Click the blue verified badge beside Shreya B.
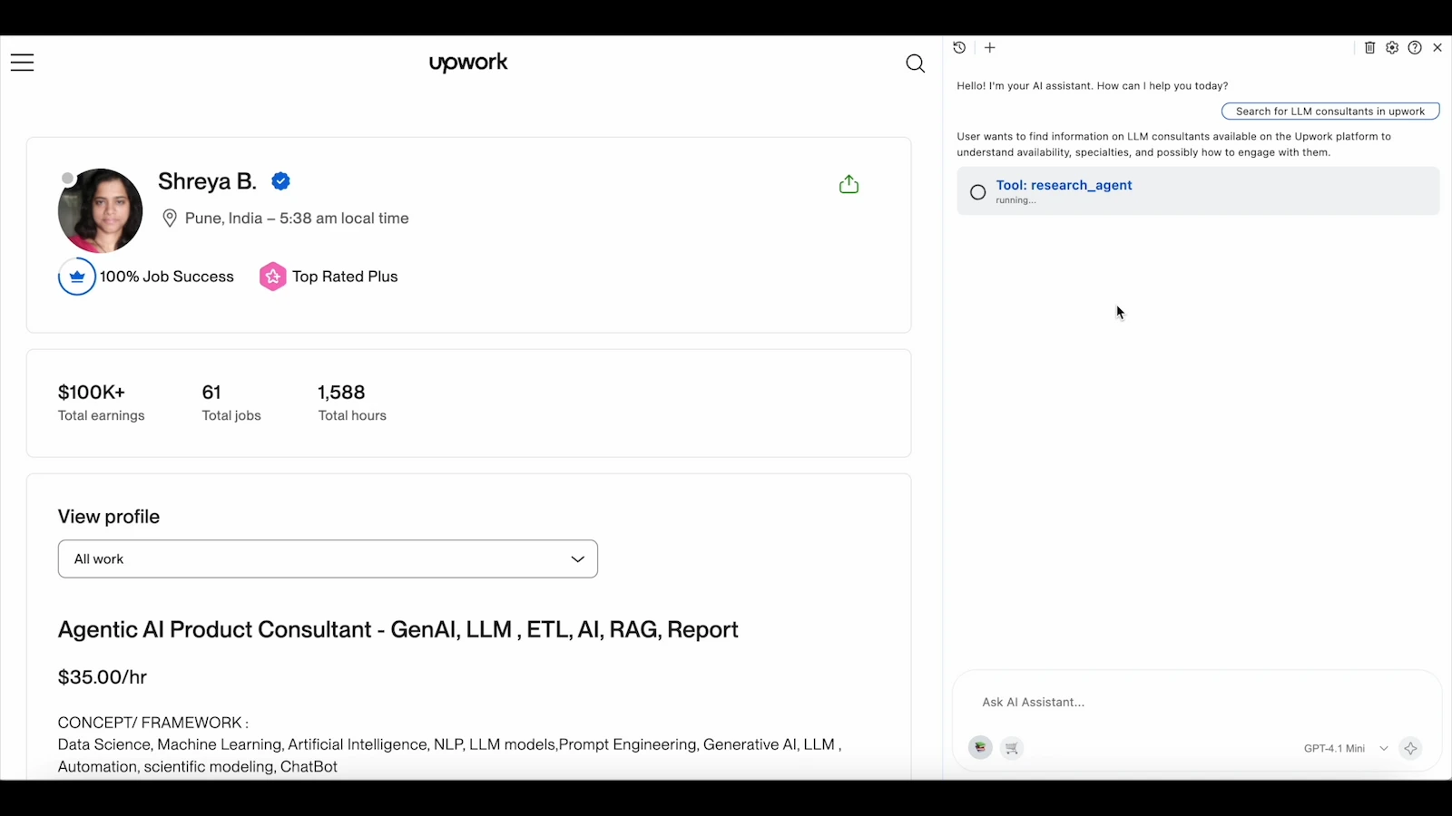Screen dimensions: 1452x816 (x=281, y=181)
